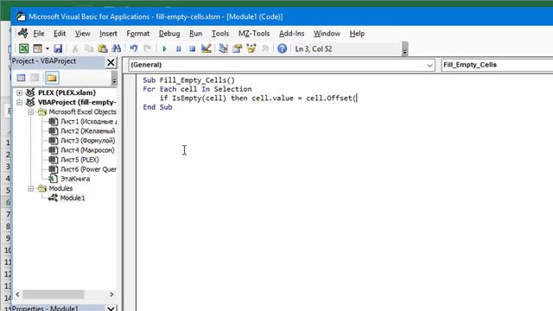This screenshot has height=311, width=553.
Task: Close the Project Explorer pane
Action: (111, 62)
